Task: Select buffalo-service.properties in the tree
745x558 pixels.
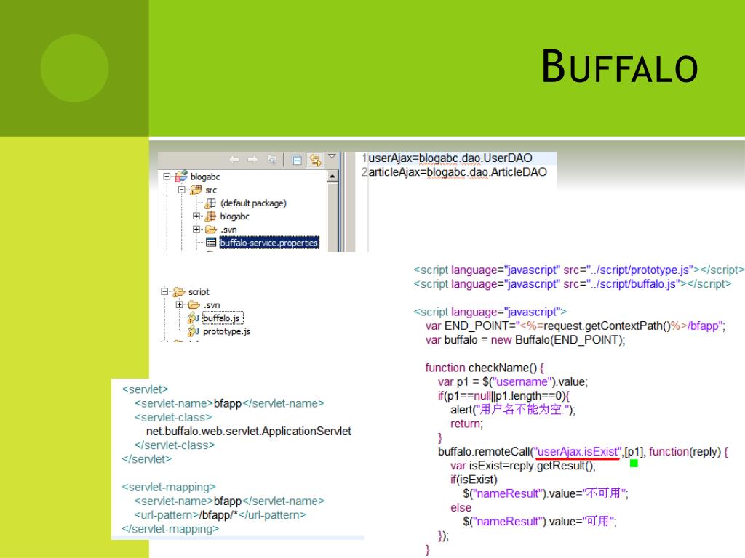Action: pyautogui.click(x=269, y=243)
